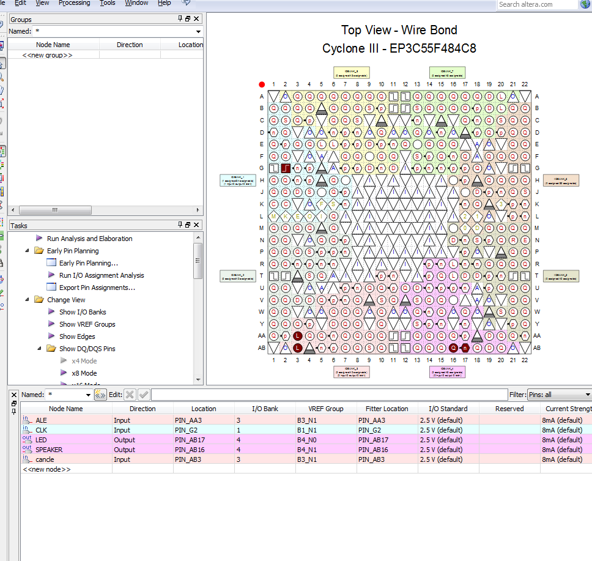
Task: Click the wildcard filter button beside bottom Named
Action: 100,395
